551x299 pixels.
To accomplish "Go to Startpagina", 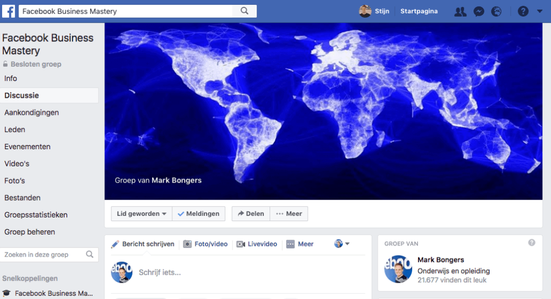I will pos(419,11).
